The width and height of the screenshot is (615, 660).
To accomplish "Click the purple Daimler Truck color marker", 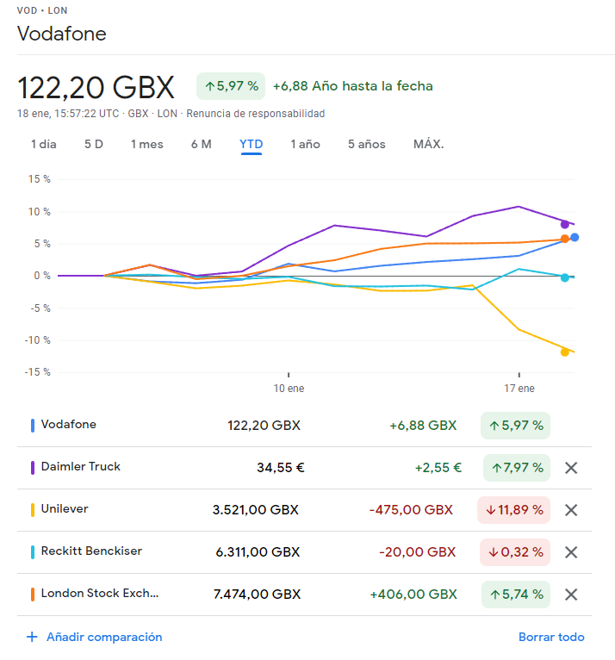I will 33,468.
